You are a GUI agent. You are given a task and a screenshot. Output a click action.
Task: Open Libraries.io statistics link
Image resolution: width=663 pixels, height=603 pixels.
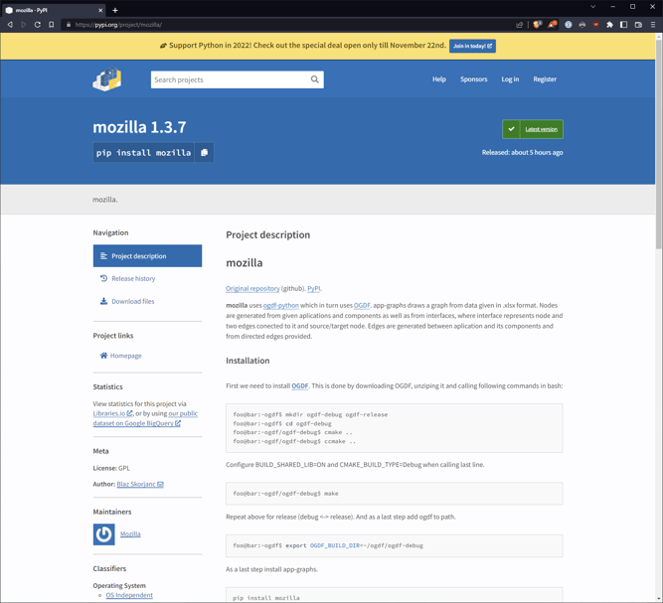pyautogui.click(x=112, y=413)
